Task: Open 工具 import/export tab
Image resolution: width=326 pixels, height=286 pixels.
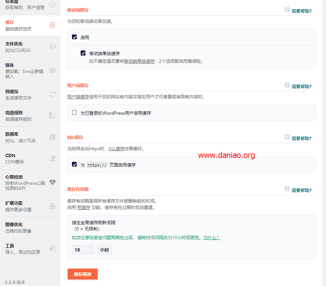Action: (x=31, y=249)
